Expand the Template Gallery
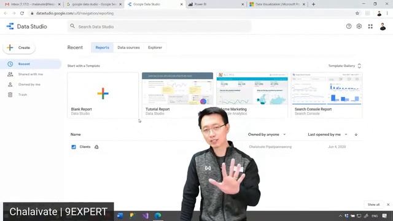Image resolution: width=393 pixels, height=221 pixels. coord(344,66)
